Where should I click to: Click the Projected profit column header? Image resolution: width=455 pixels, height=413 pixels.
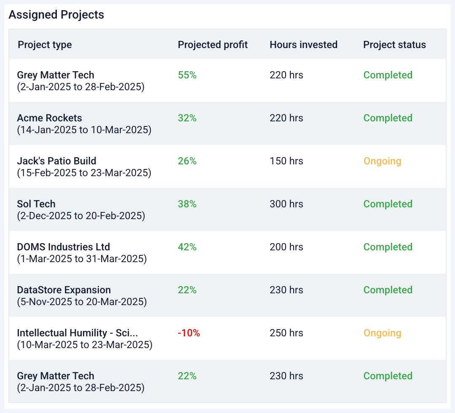pyautogui.click(x=213, y=44)
